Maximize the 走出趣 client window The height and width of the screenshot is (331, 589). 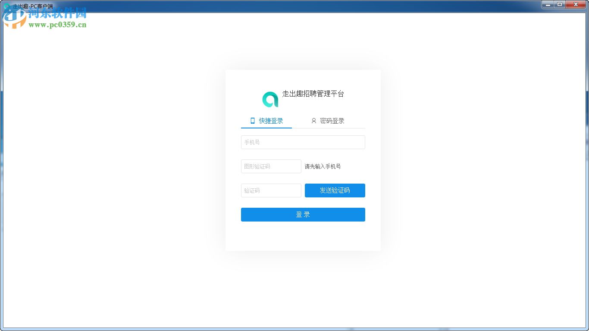(x=560, y=4)
